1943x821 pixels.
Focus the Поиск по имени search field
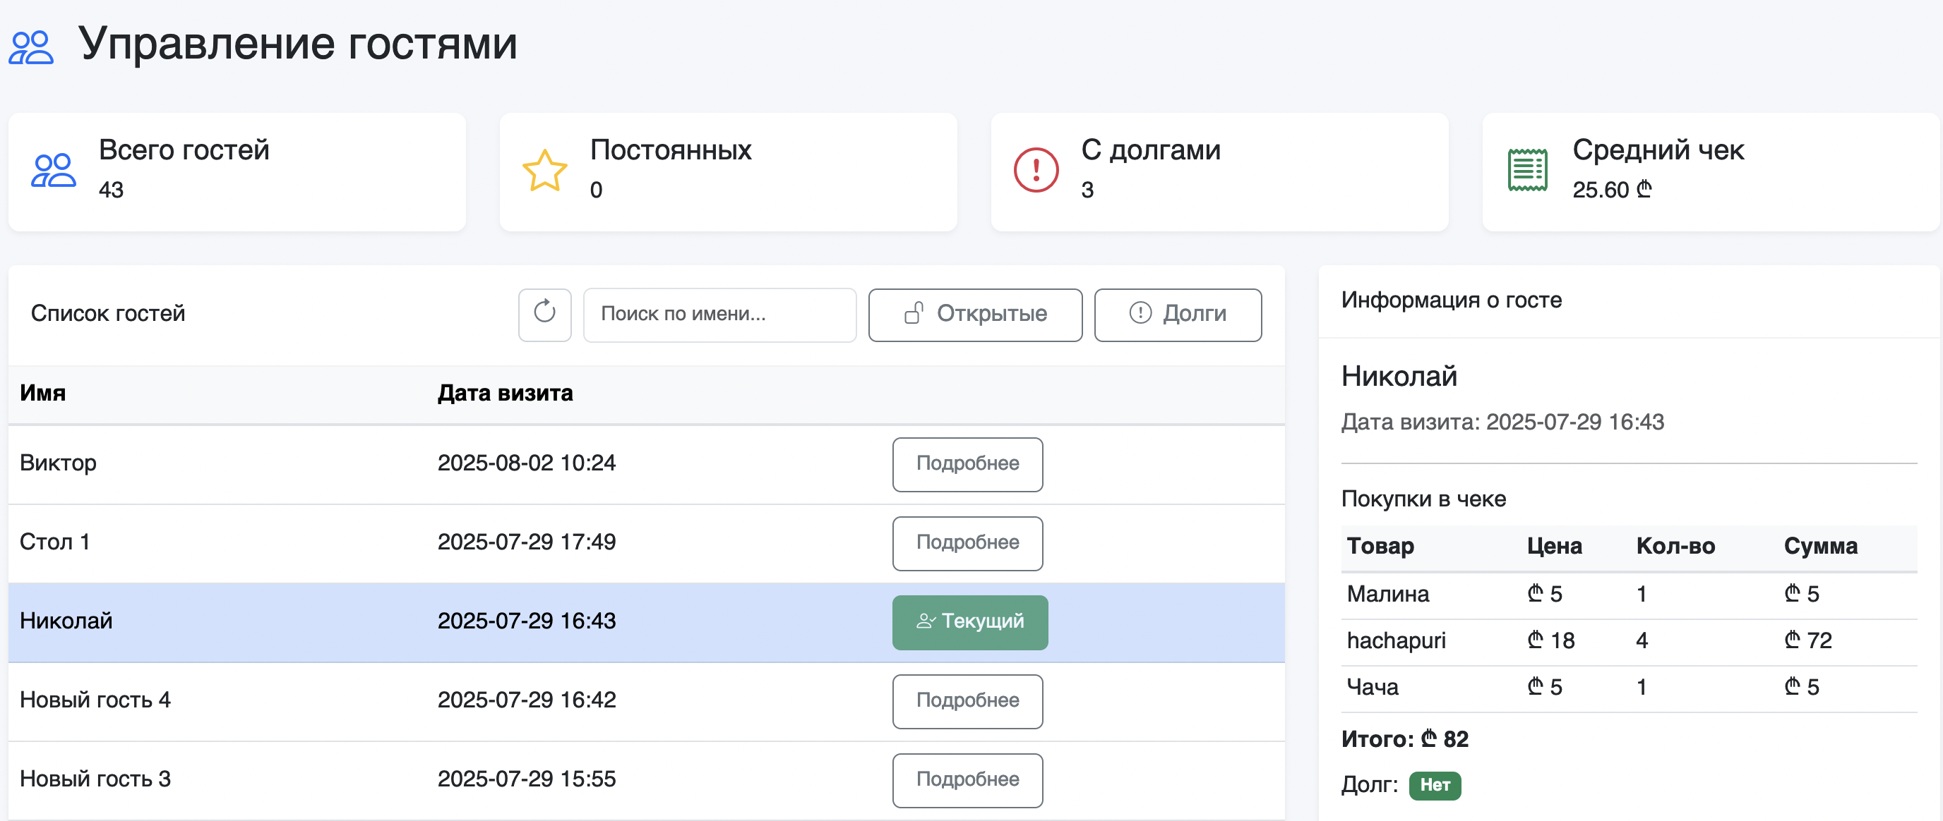tap(719, 314)
